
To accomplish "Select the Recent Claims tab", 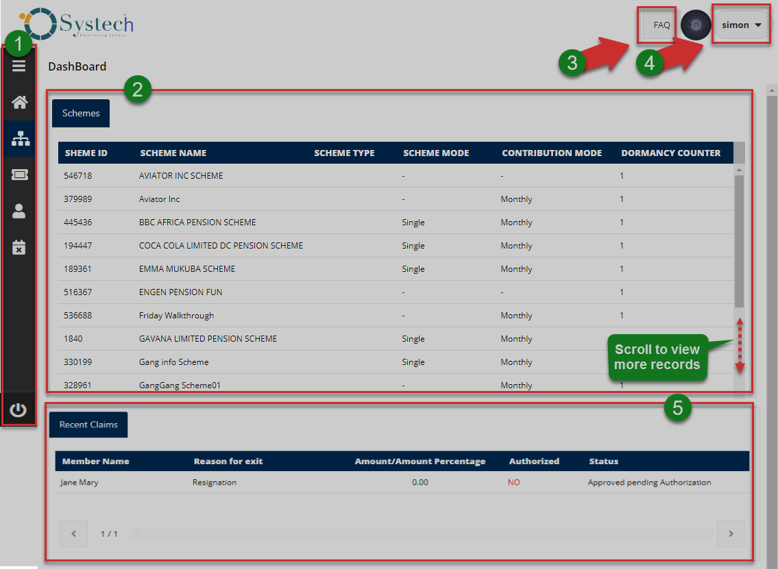I will click(x=88, y=425).
